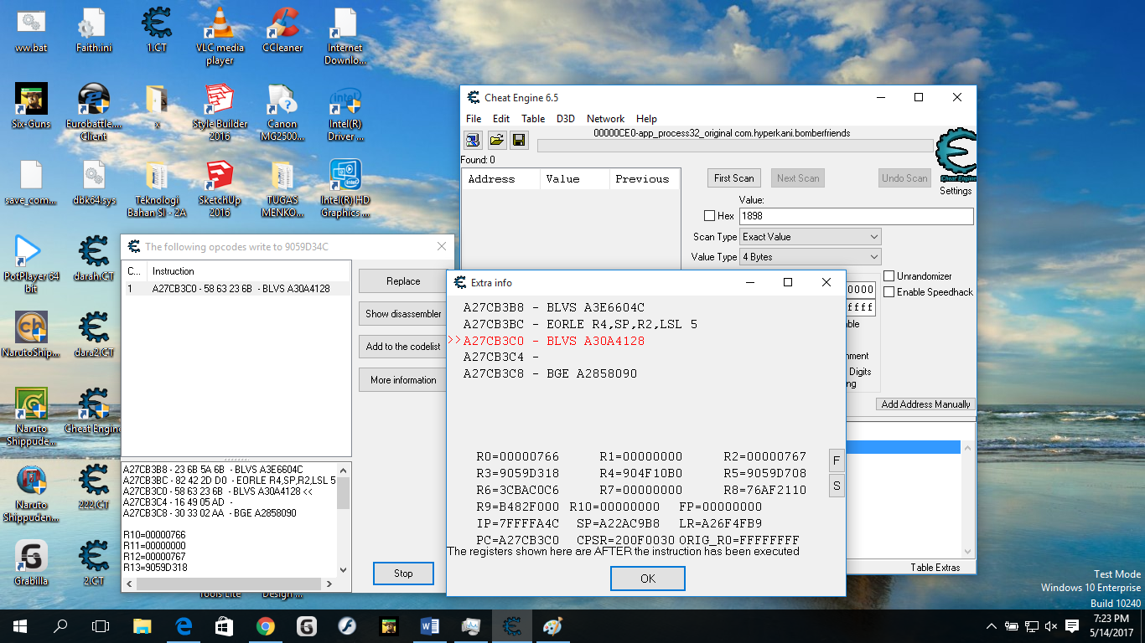Select the PotPlayer 64 bit shortcut

(x=31, y=265)
